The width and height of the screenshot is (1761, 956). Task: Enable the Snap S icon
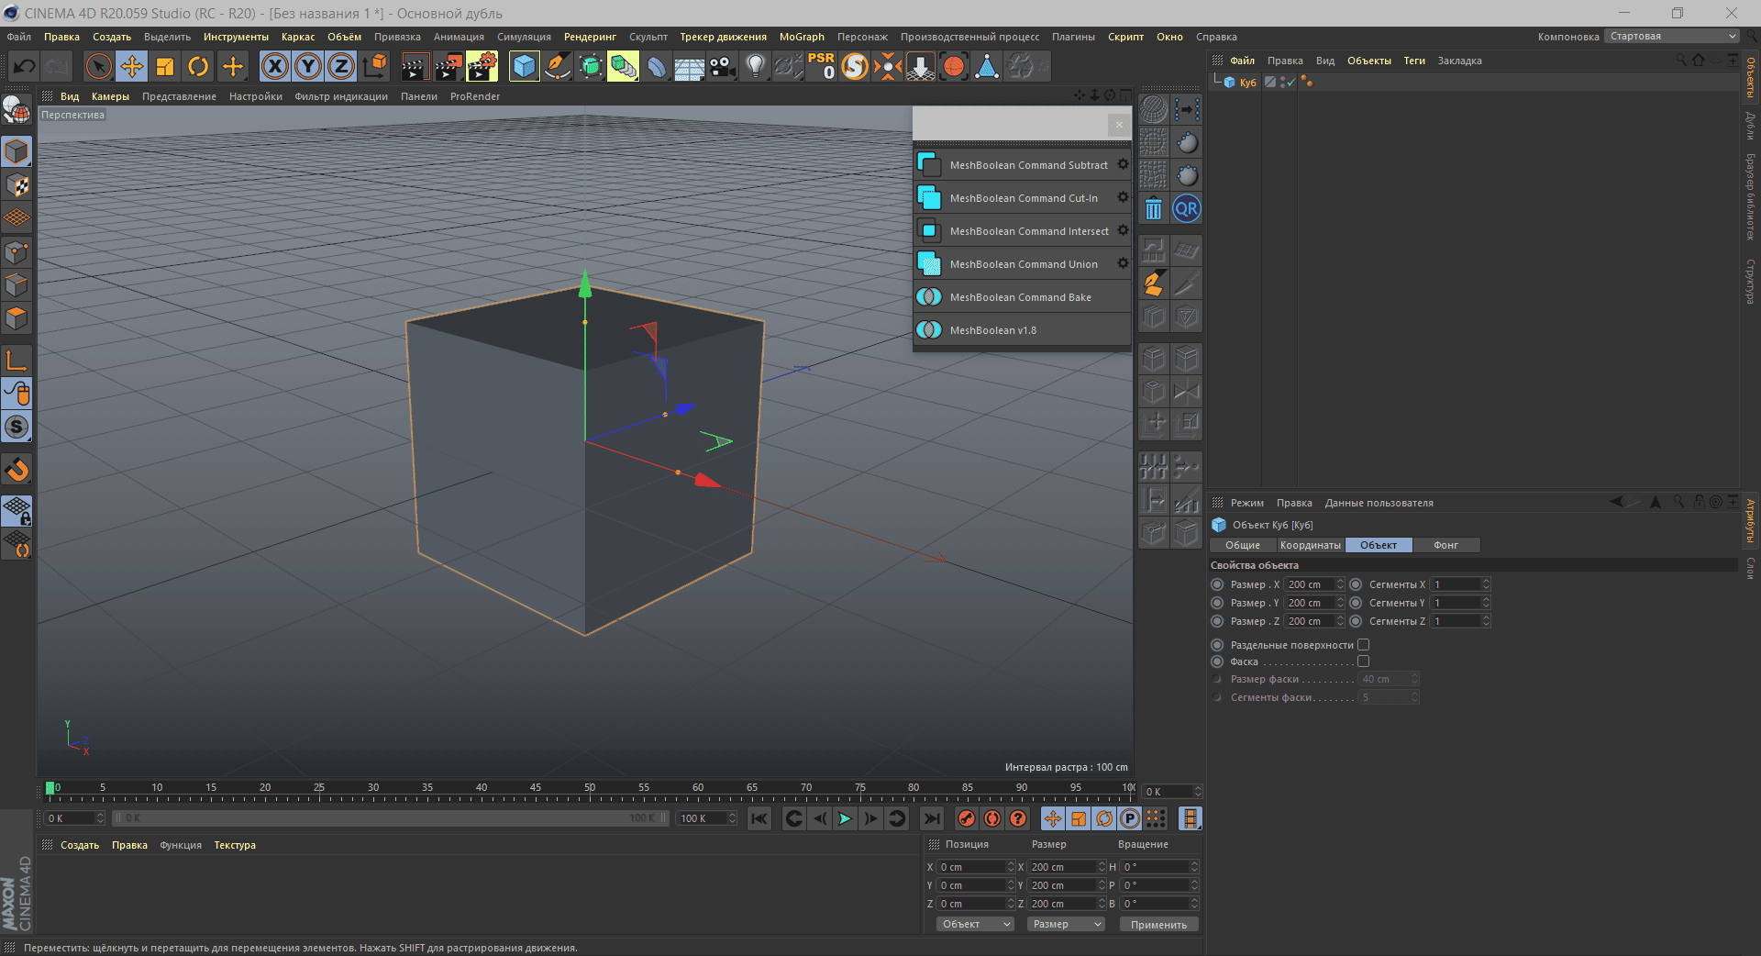tap(17, 427)
